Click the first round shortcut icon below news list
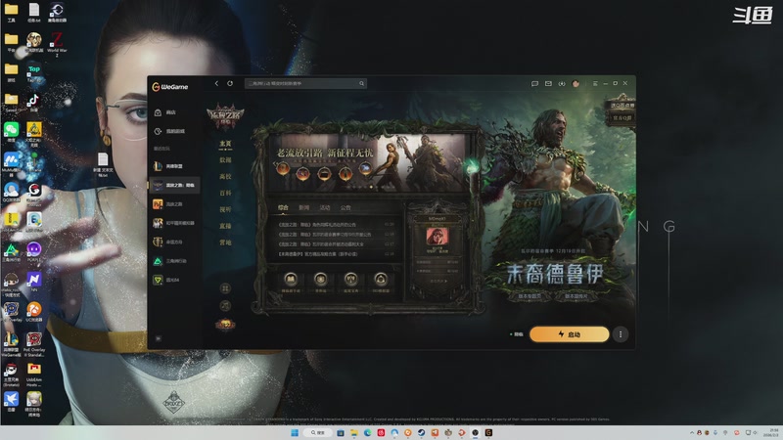The height and width of the screenshot is (440, 783). (290, 280)
